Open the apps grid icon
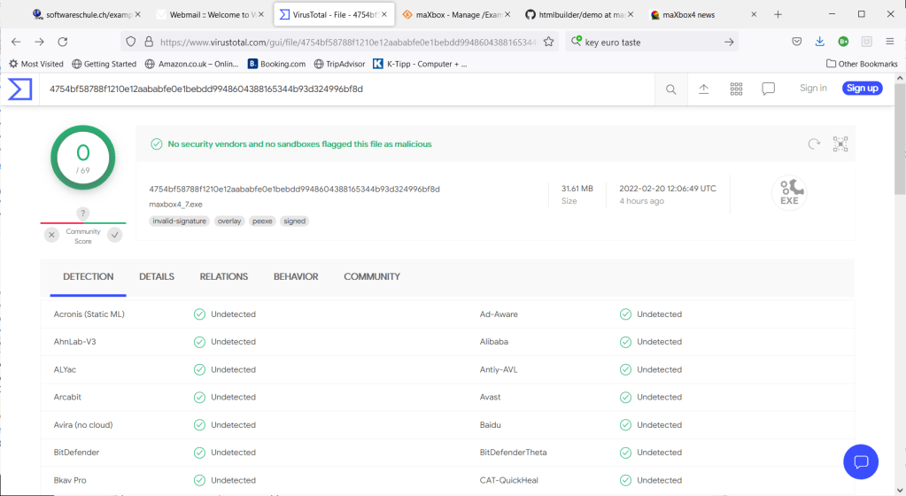This screenshot has height=496, width=906. click(736, 89)
